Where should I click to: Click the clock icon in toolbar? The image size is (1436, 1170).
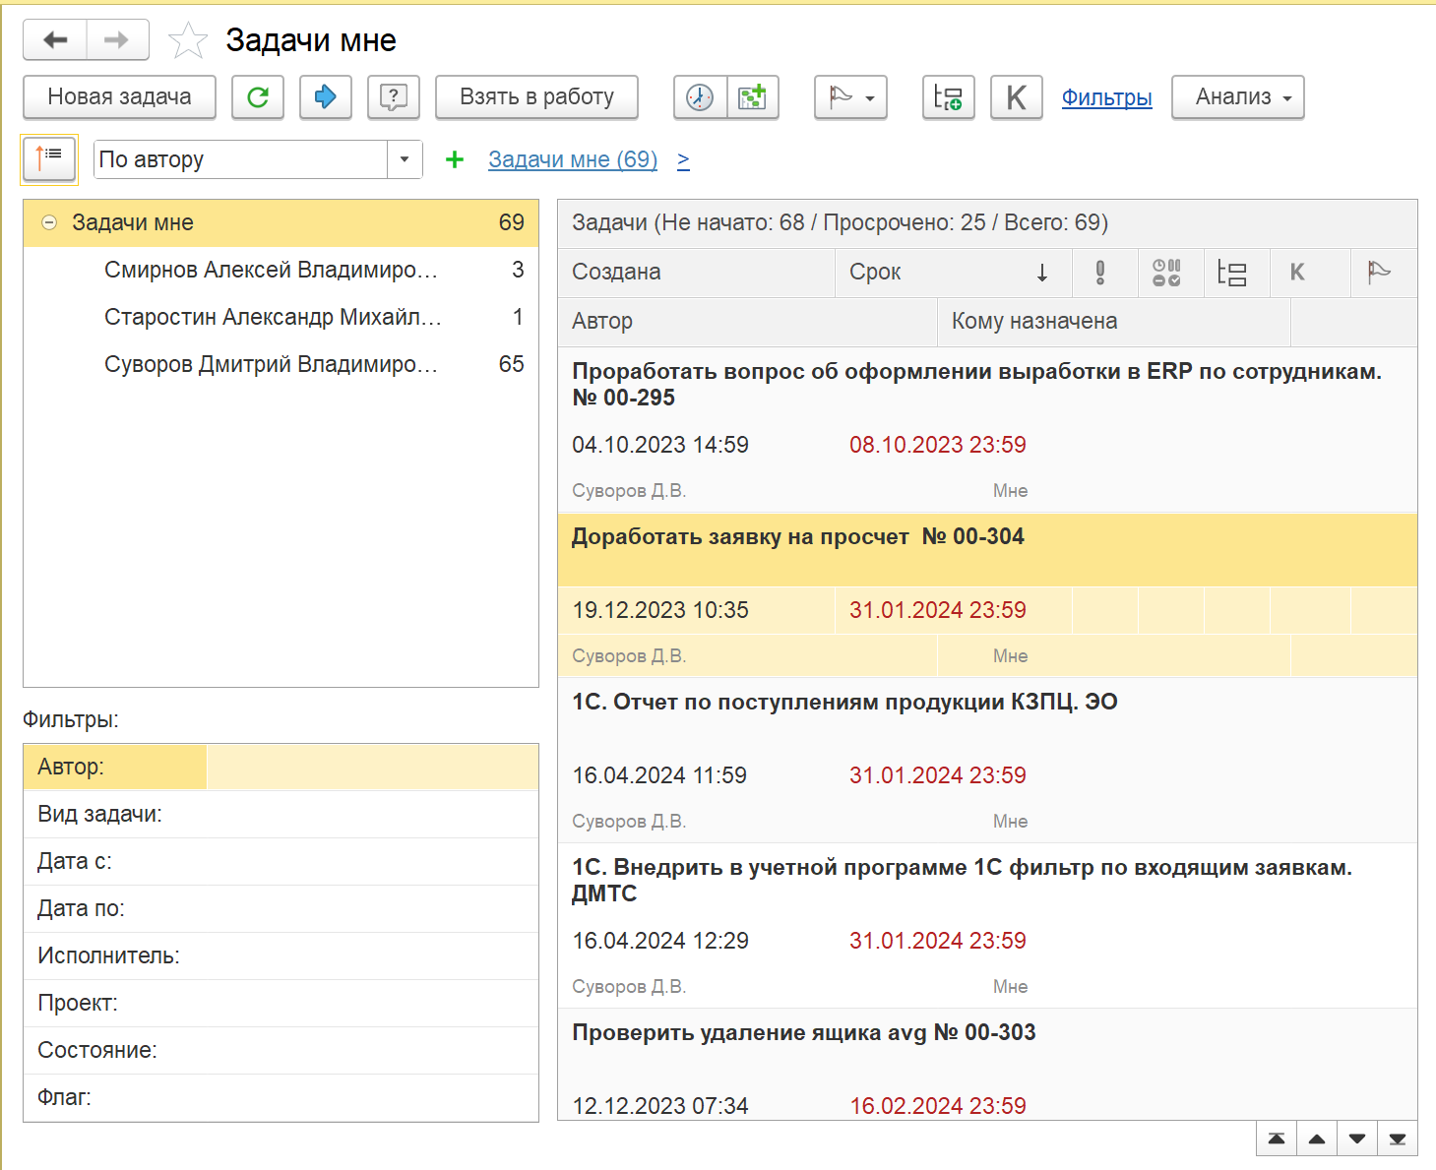pyautogui.click(x=700, y=97)
